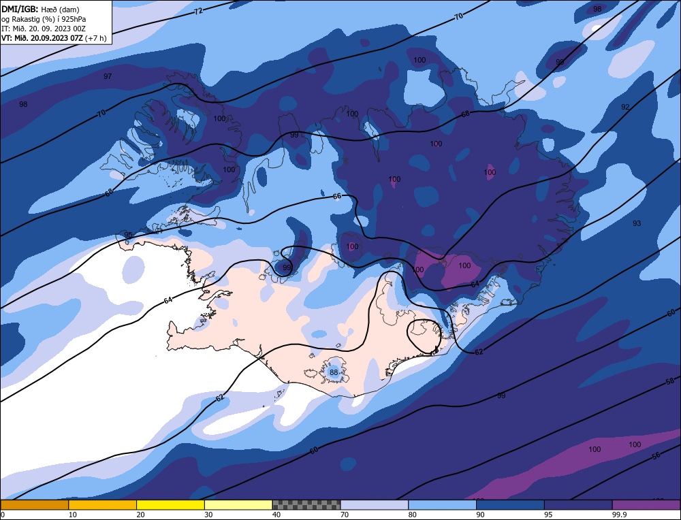Click the legend tick label '30'

tap(208, 515)
